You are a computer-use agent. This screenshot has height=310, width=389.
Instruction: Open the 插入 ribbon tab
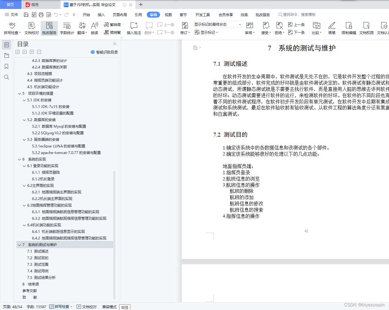pyautogui.click(x=101, y=15)
